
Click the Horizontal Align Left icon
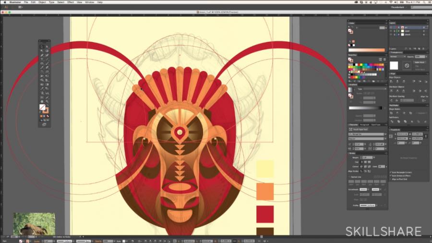(392, 82)
